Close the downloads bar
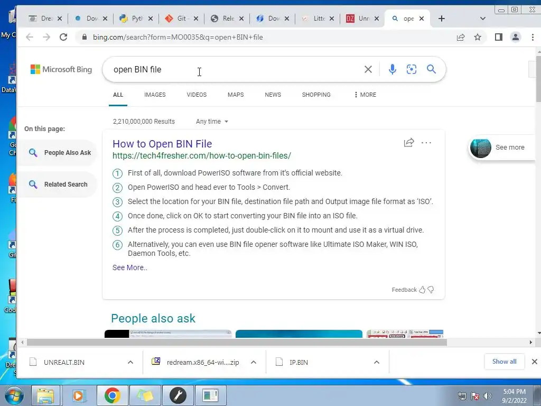 [535, 362]
